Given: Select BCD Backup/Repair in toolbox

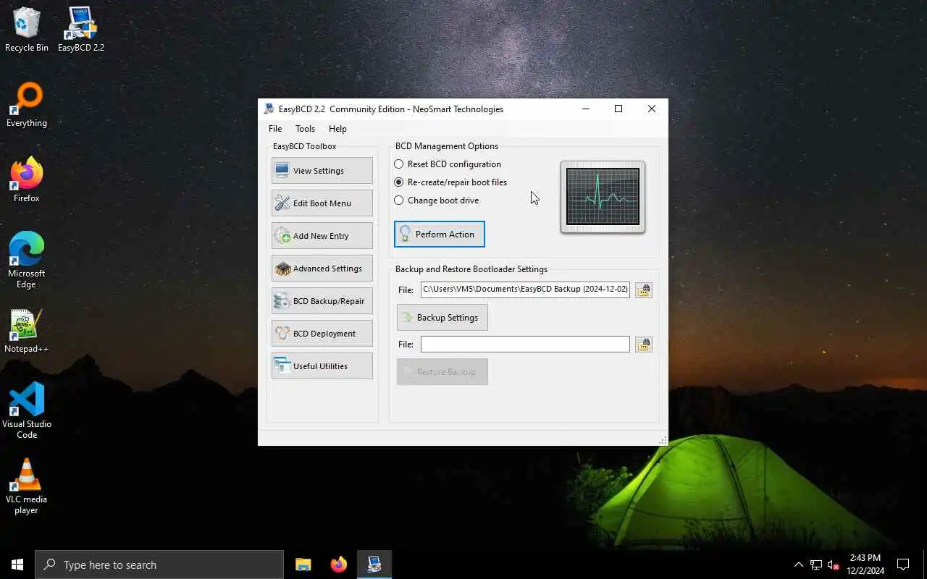Looking at the screenshot, I should (322, 301).
